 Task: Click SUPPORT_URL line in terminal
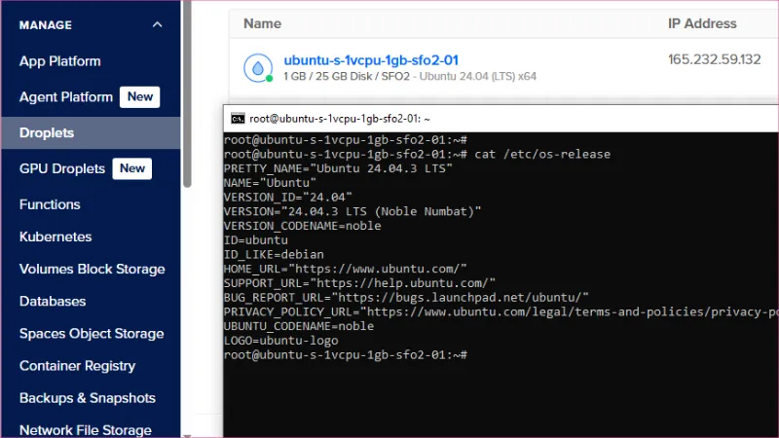click(x=359, y=283)
